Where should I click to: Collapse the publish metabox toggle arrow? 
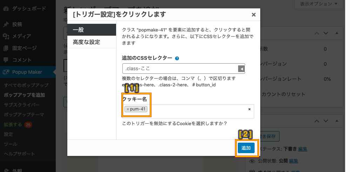pyautogui.click(x=337, y=121)
